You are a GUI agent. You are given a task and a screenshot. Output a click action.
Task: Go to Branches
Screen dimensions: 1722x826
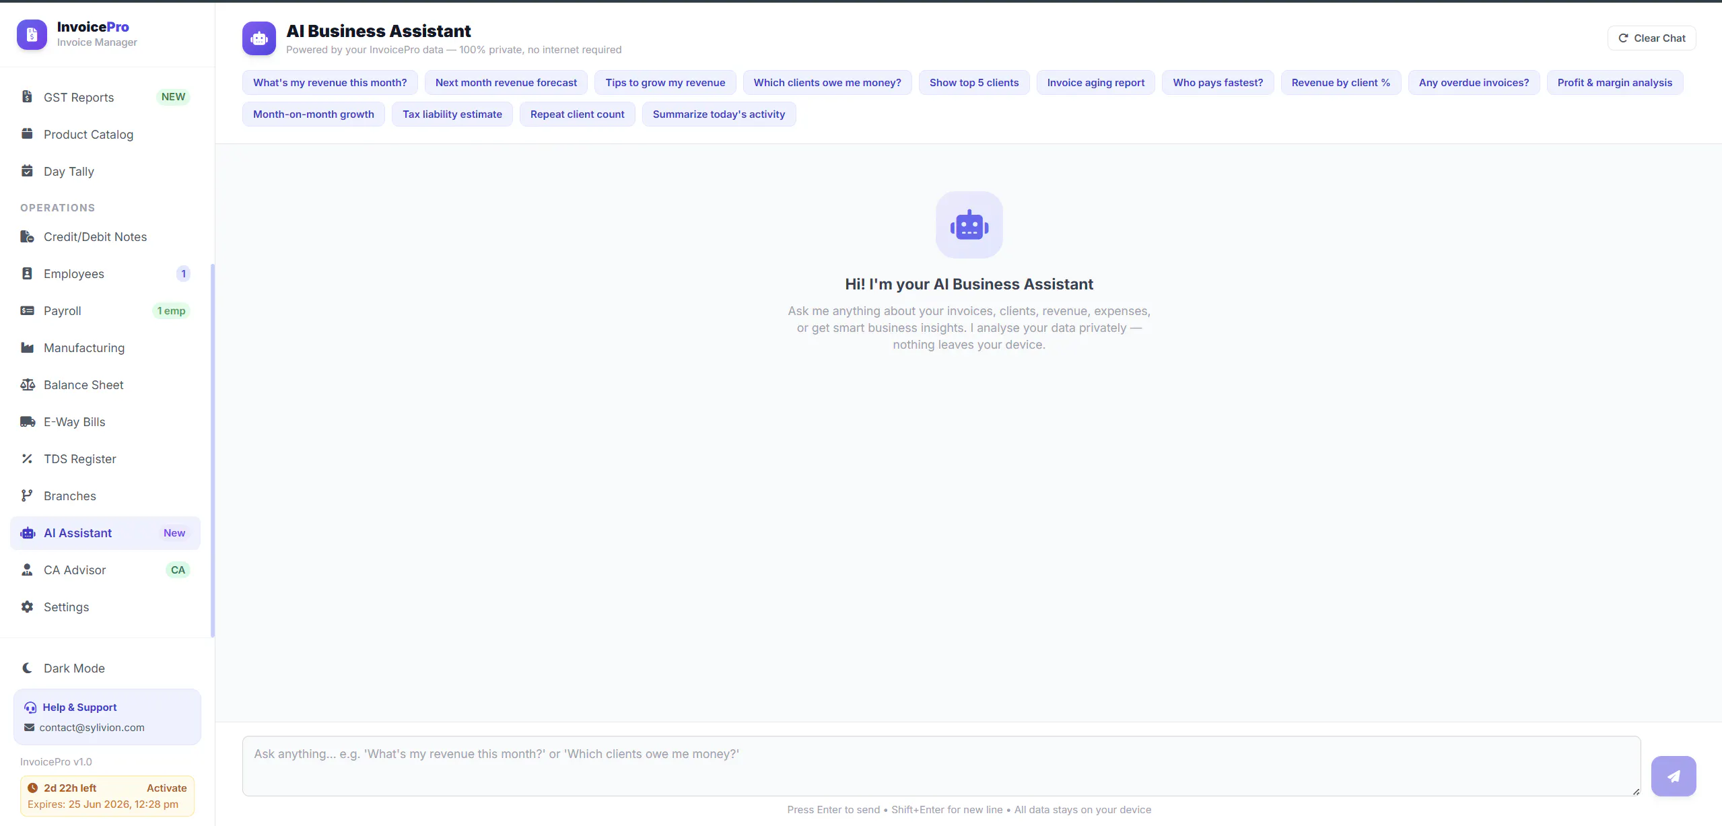[106, 495]
